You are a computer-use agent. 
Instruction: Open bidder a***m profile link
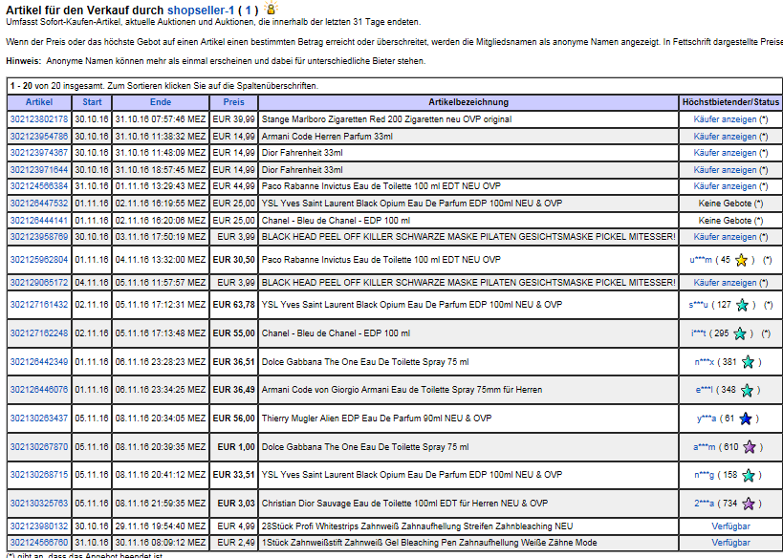(x=704, y=447)
